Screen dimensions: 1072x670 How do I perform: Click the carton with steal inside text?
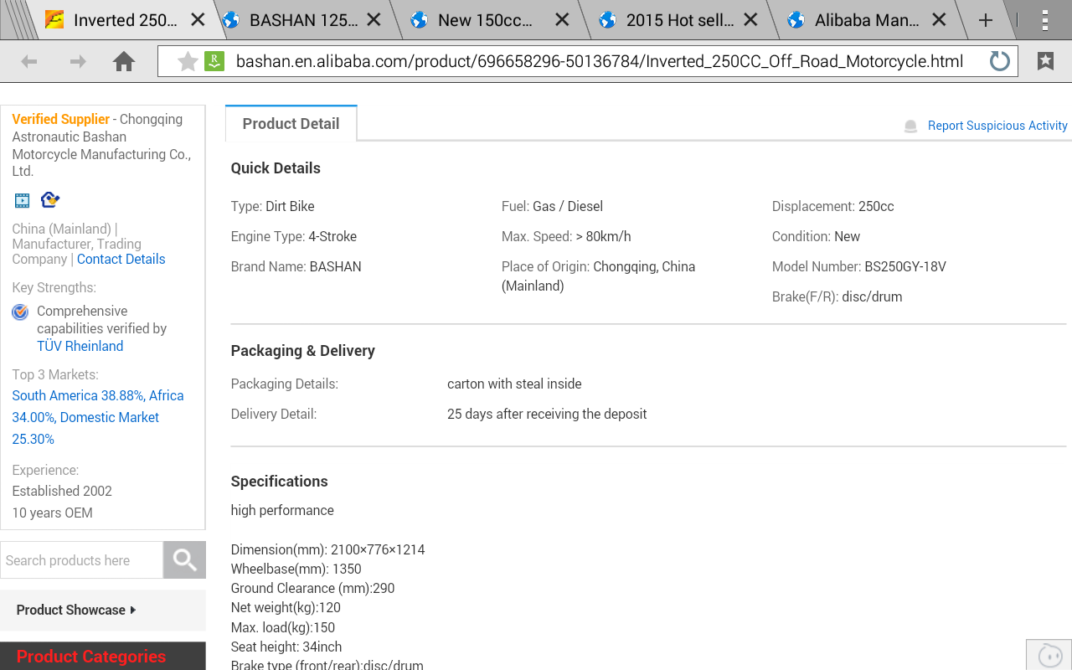click(514, 384)
